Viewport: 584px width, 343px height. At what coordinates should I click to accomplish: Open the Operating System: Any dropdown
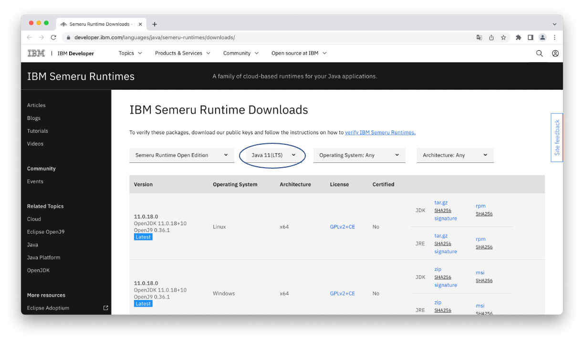[x=359, y=155]
